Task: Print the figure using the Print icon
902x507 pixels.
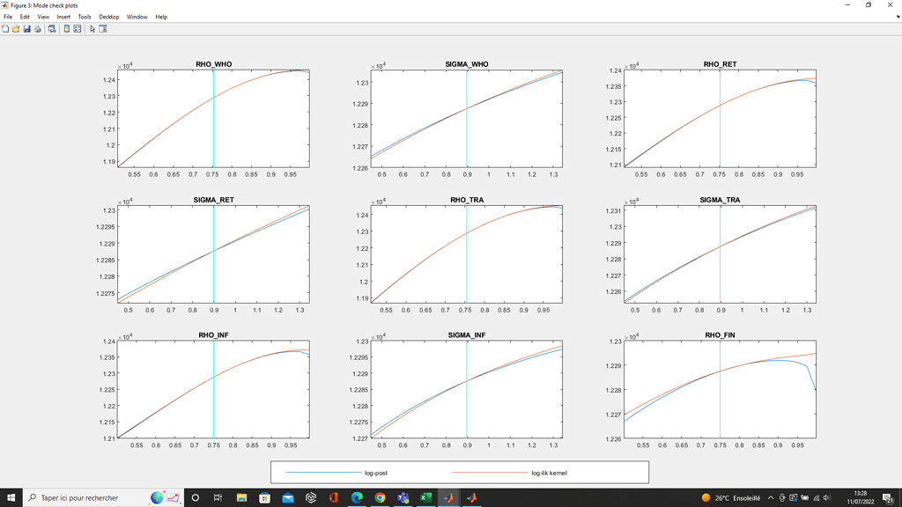Action: click(x=38, y=28)
